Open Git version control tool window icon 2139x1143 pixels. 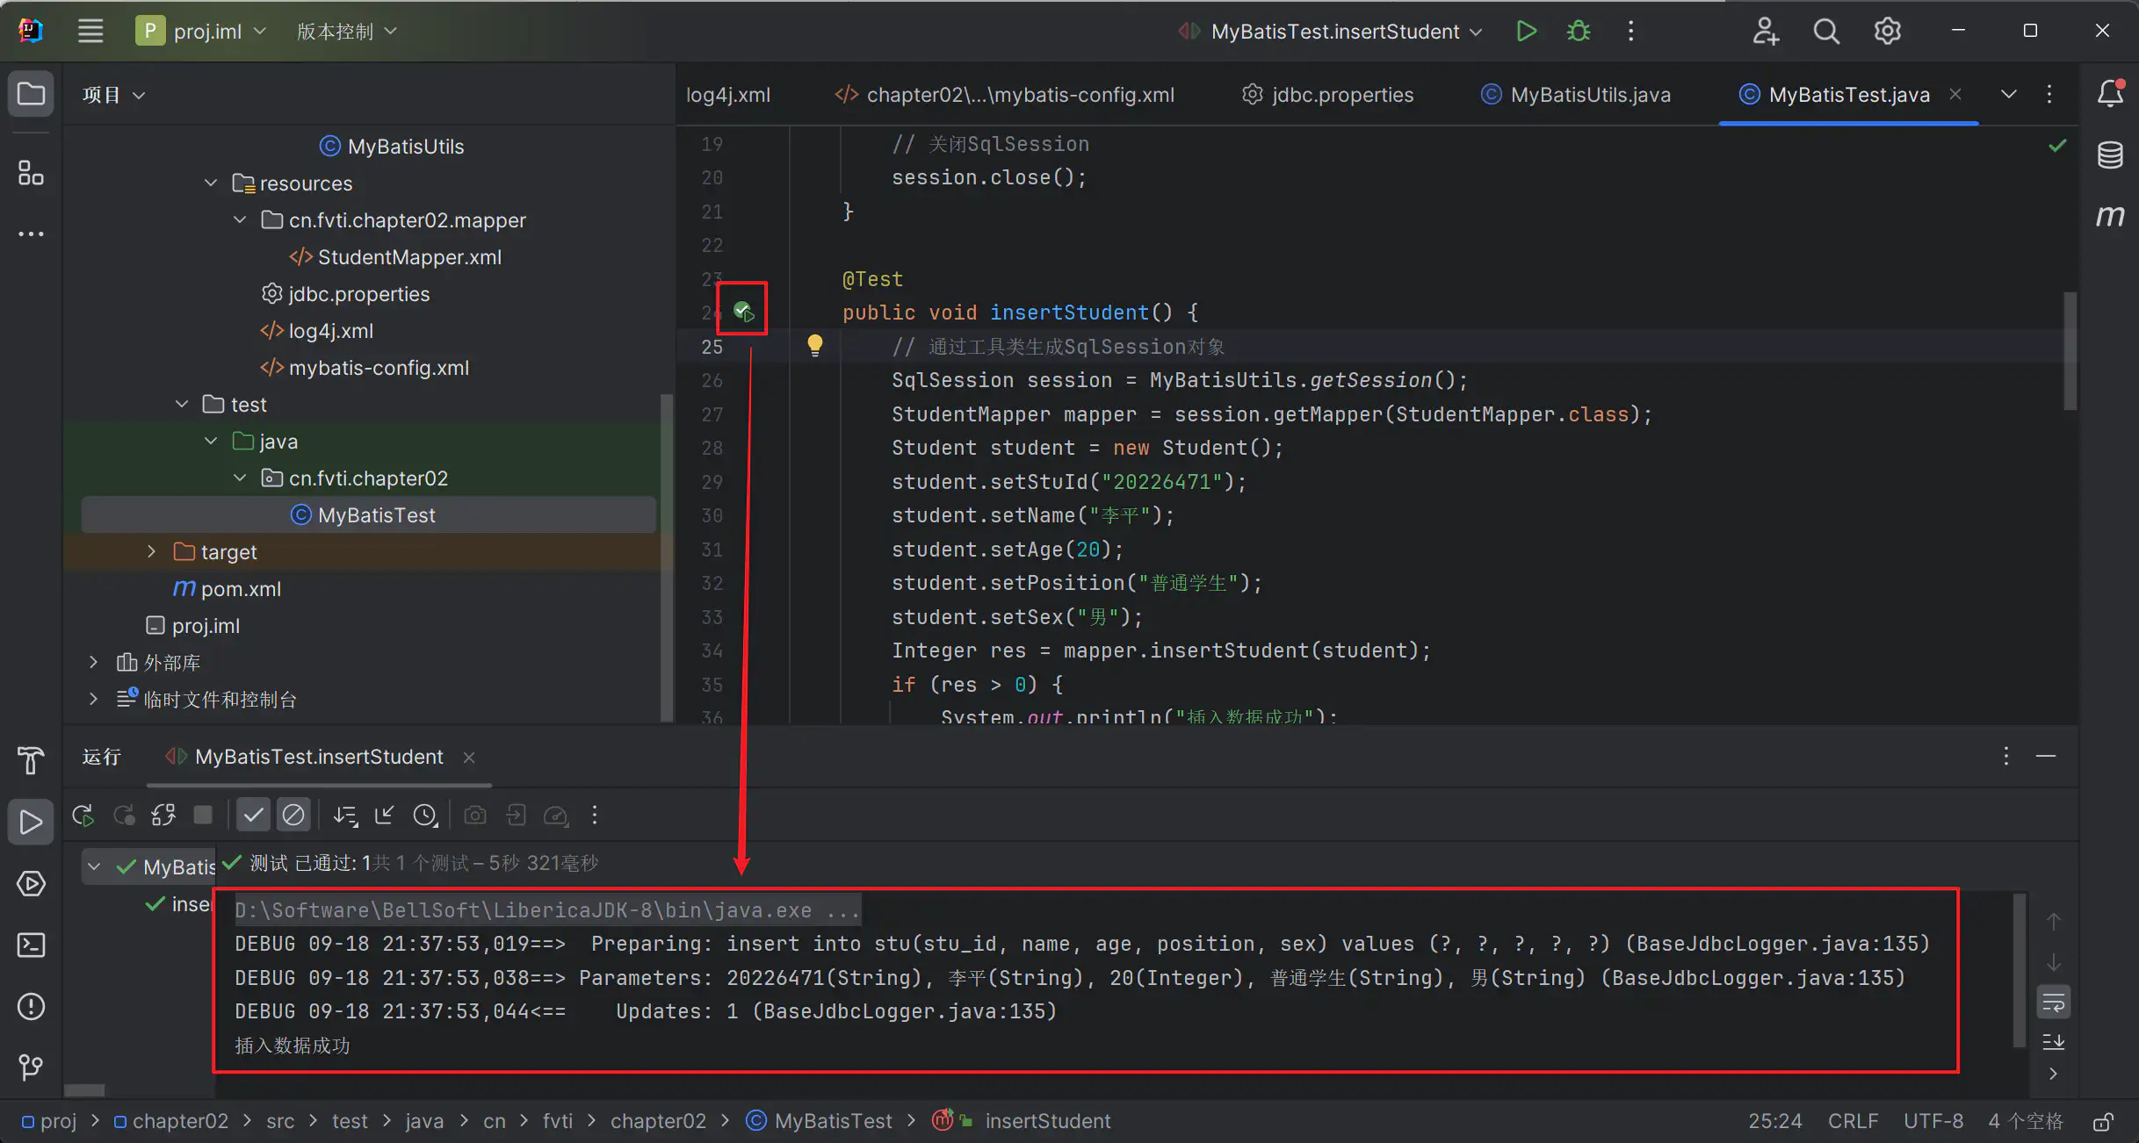31,1068
